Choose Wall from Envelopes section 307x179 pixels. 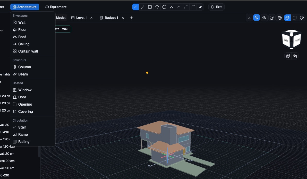(x=33, y=22)
